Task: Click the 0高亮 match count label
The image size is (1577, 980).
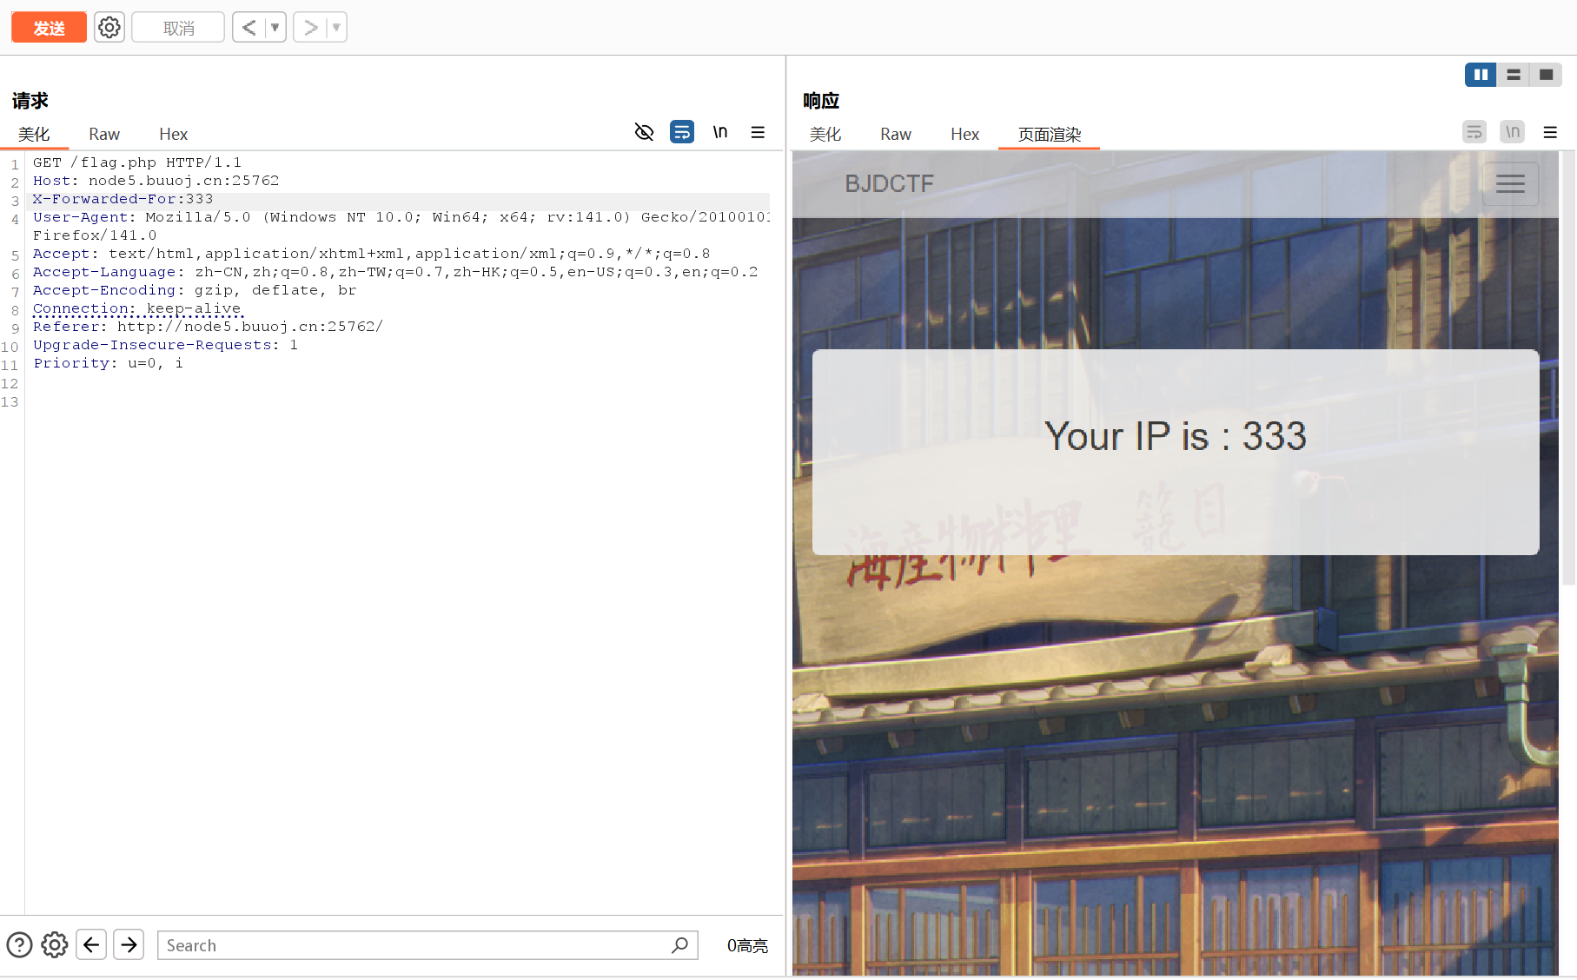Action: click(x=747, y=945)
